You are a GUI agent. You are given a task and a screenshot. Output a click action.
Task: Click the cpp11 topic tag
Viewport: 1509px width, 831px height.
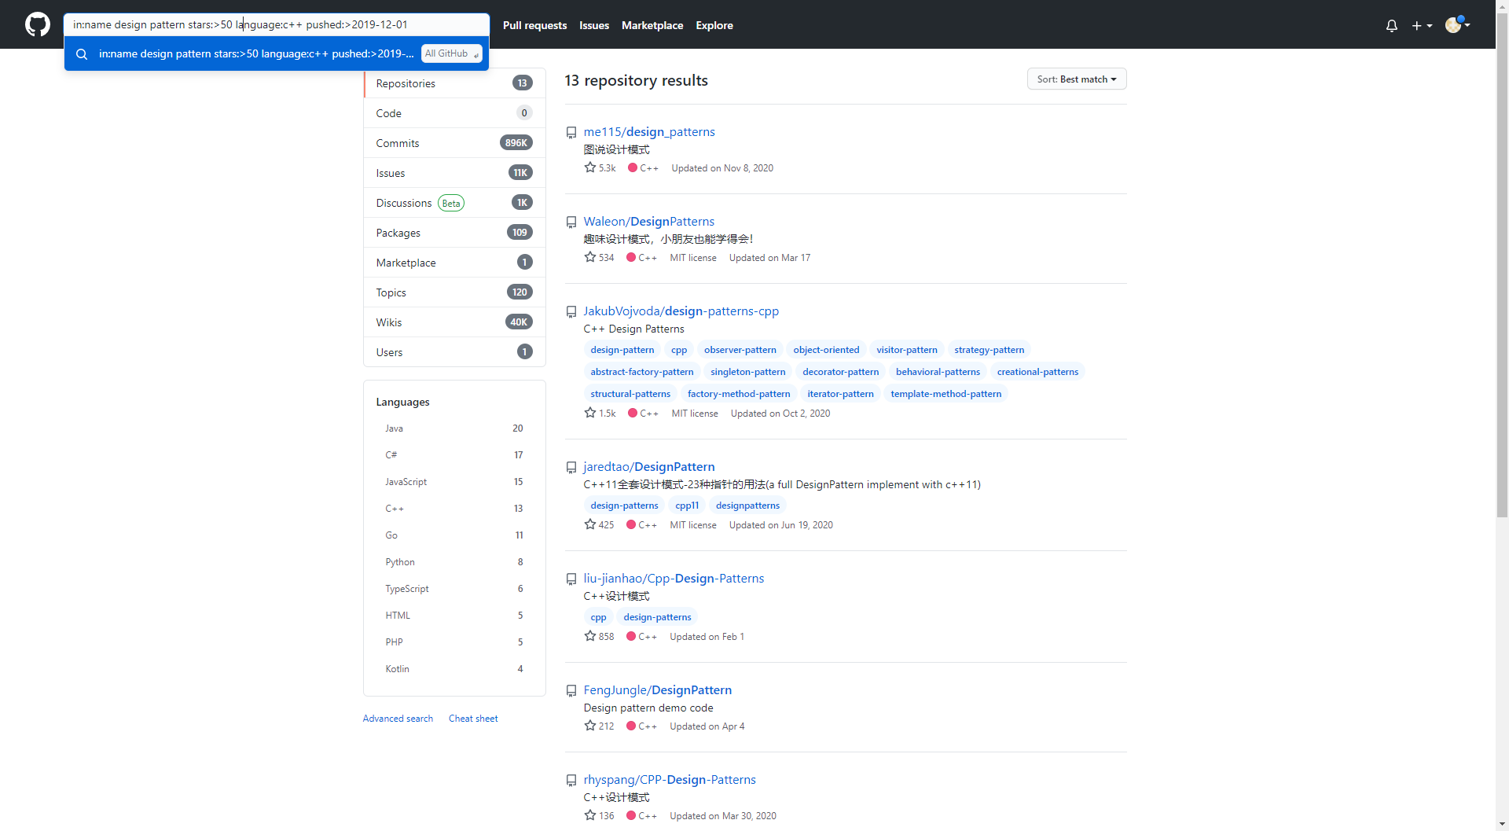(687, 506)
